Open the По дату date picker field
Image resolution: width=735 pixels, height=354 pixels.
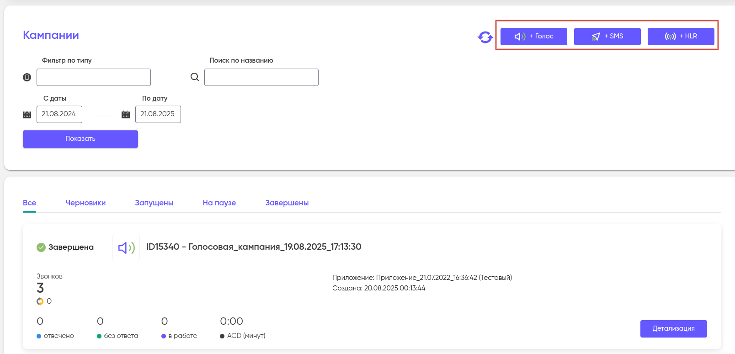pos(158,114)
